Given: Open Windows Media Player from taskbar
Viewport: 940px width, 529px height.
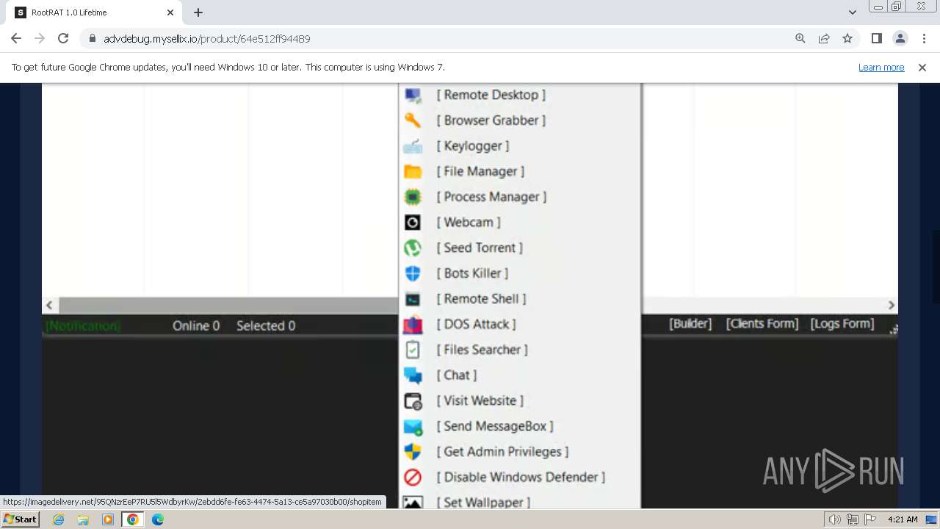Looking at the screenshot, I should tap(108, 519).
